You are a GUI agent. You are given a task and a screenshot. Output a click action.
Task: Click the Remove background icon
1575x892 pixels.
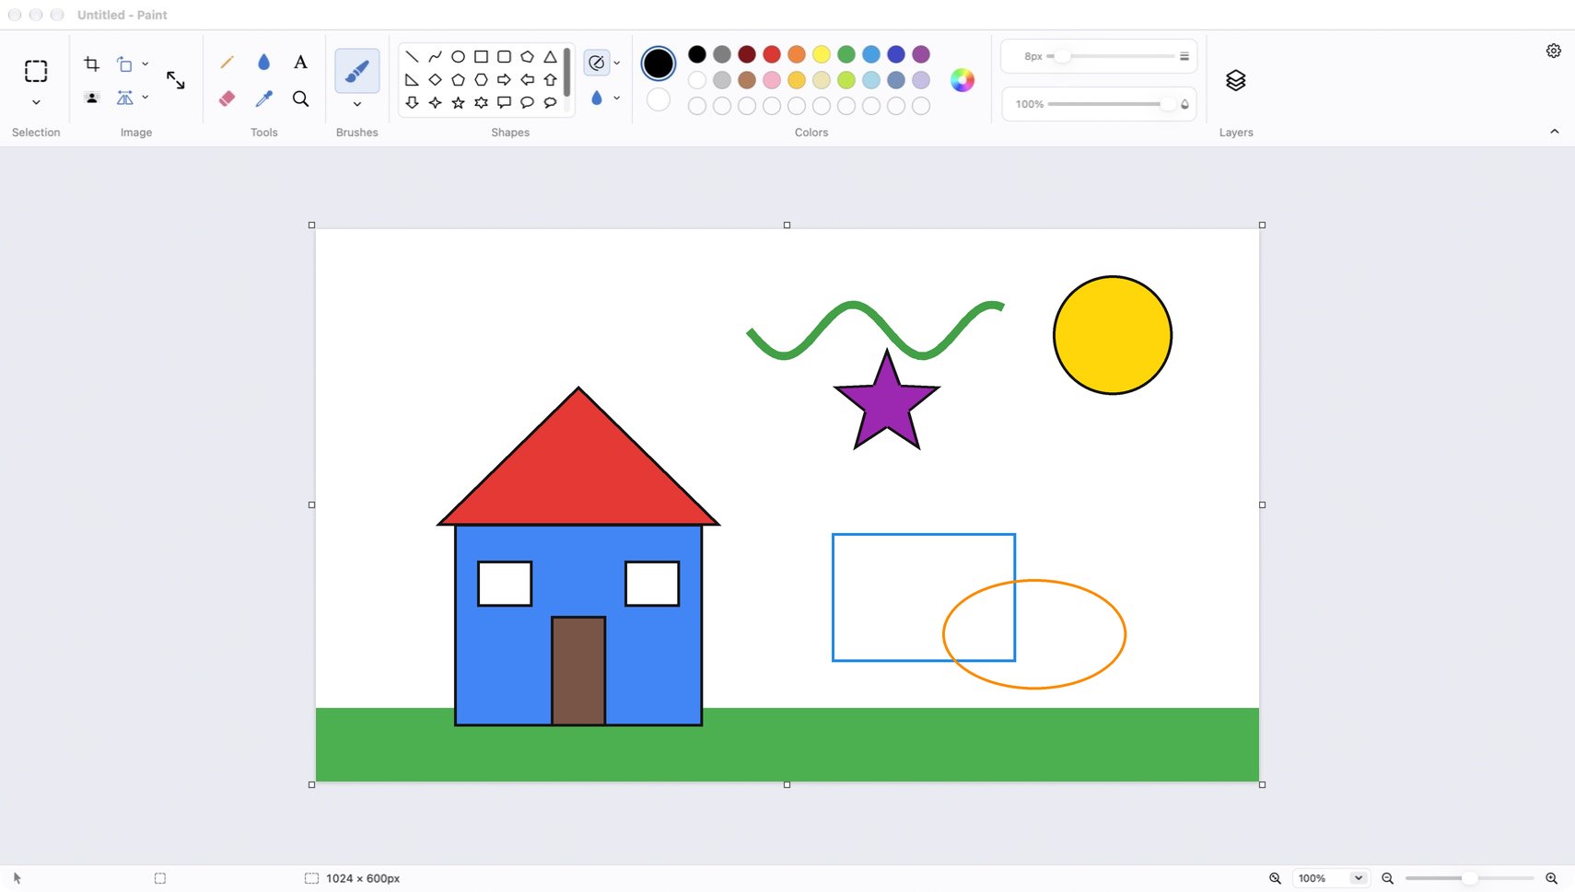[91, 98]
